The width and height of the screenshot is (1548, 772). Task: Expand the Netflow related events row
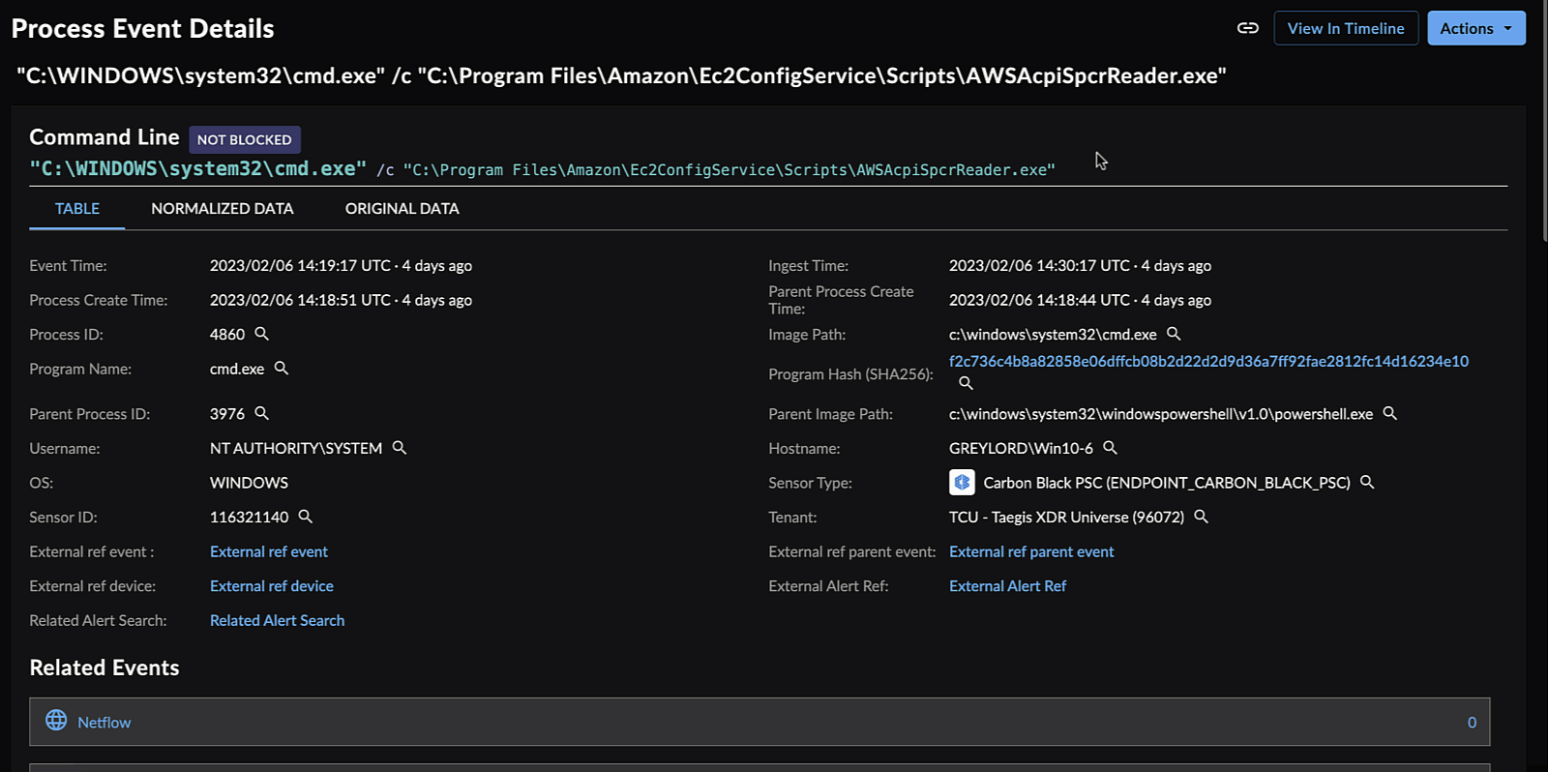coord(759,722)
